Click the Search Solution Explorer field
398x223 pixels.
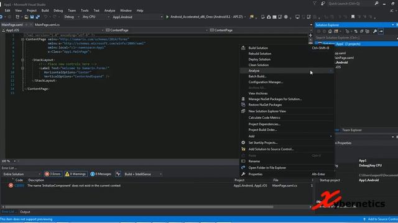click(356, 37)
